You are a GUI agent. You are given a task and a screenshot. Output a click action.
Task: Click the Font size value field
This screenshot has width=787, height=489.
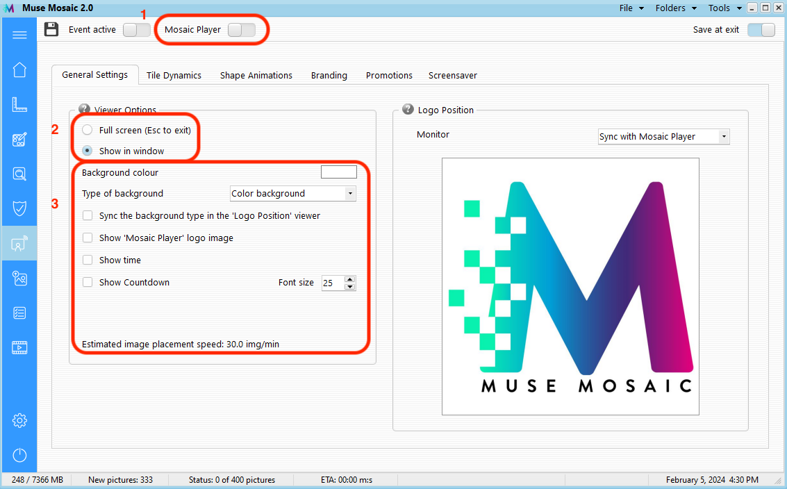pyautogui.click(x=333, y=283)
